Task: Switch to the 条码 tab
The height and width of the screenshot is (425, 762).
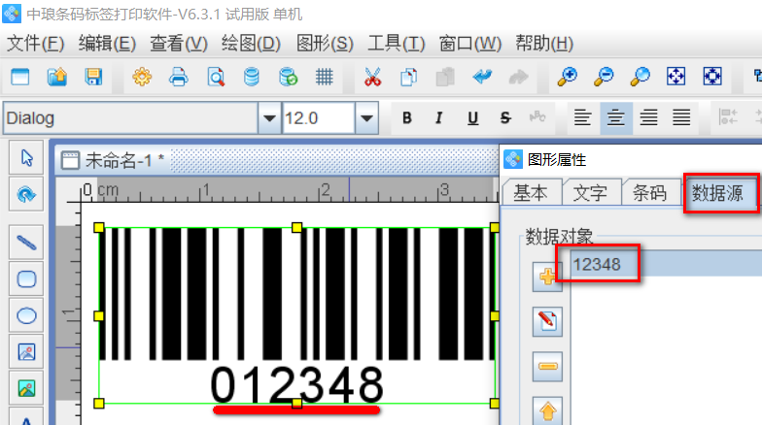Action: (649, 193)
